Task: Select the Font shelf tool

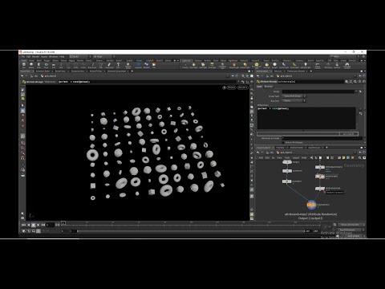Action: (118, 65)
